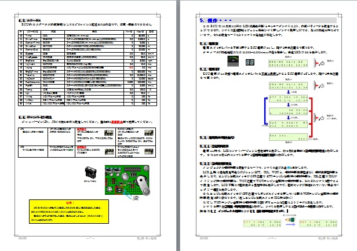357x251 pixels.
Task: Click the bottom LCD showing "STT 2.0ms 0.0ms"
Action: [262, 223]
